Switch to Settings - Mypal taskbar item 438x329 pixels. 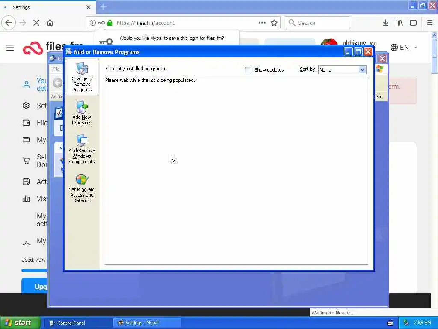tap(147, 323)
